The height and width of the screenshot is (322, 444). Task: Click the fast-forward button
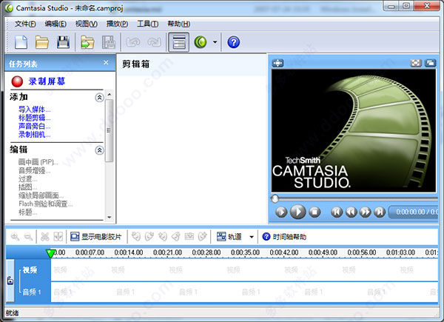[366, 212]
